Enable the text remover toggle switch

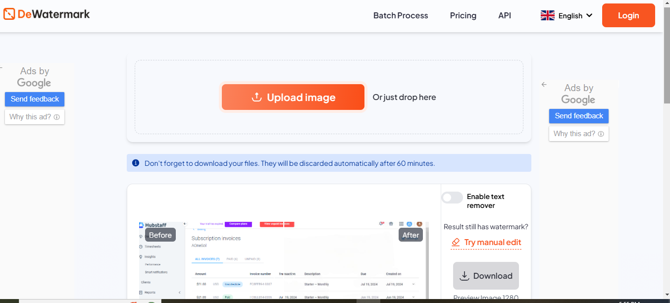(x=452, y=198)
